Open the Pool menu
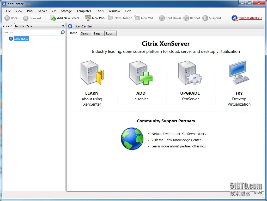This screenshot has height=201, width=267. [30, 11]
